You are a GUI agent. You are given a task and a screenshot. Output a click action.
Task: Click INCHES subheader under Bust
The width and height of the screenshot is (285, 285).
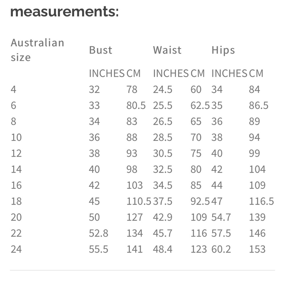coord(107,74)
